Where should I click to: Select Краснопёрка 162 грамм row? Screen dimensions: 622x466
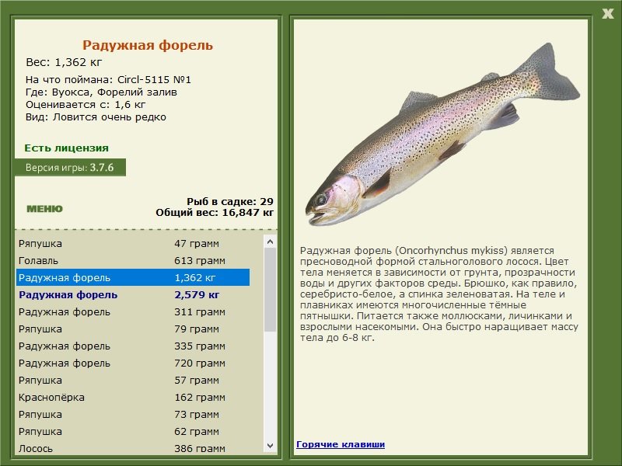tap(133, 397)
